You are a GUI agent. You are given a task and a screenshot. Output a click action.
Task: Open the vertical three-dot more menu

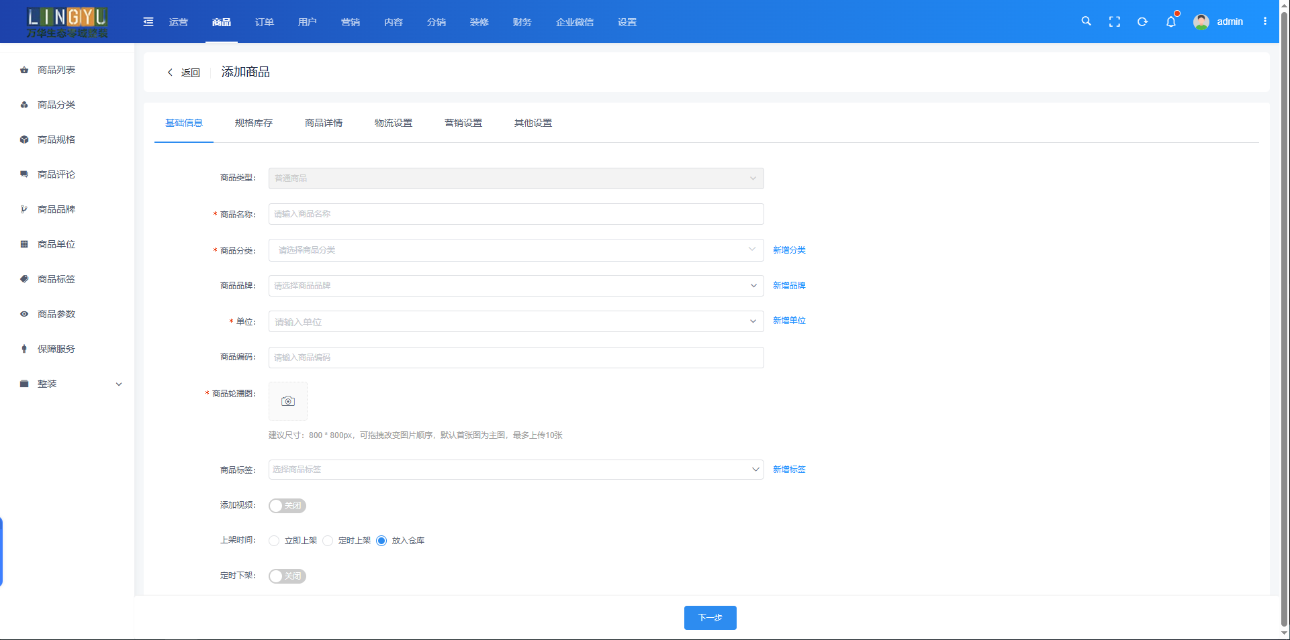pyautogui.click(x=1265, y=21)
